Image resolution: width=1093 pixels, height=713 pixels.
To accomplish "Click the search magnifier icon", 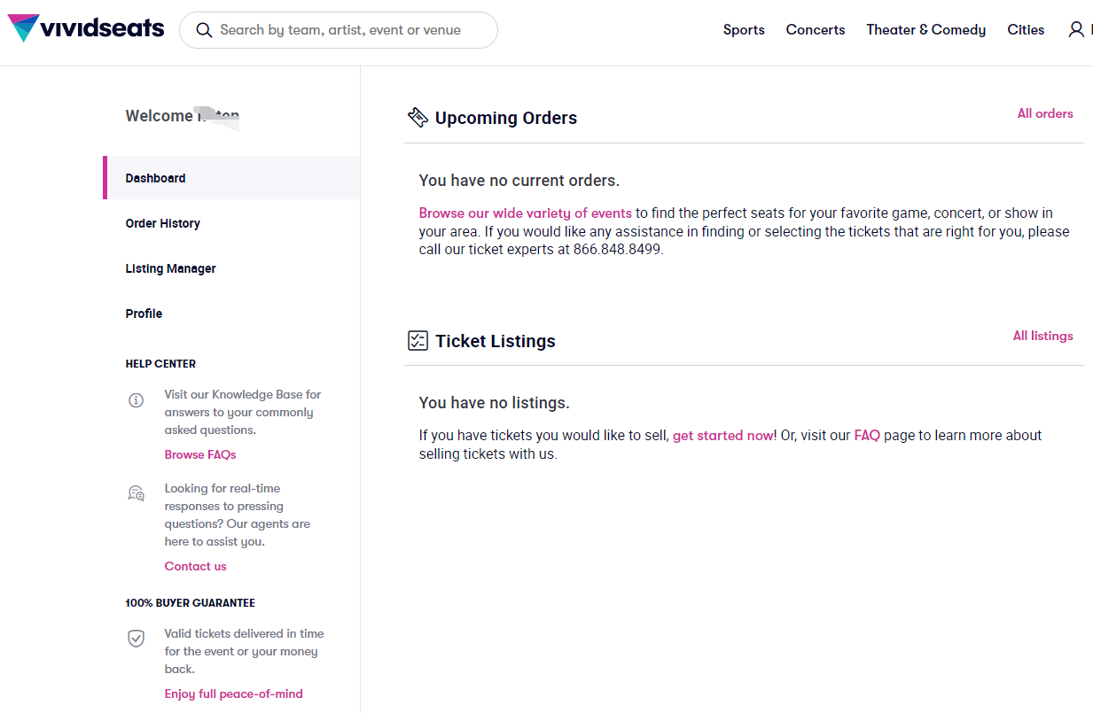I will [x=204, y=30].
